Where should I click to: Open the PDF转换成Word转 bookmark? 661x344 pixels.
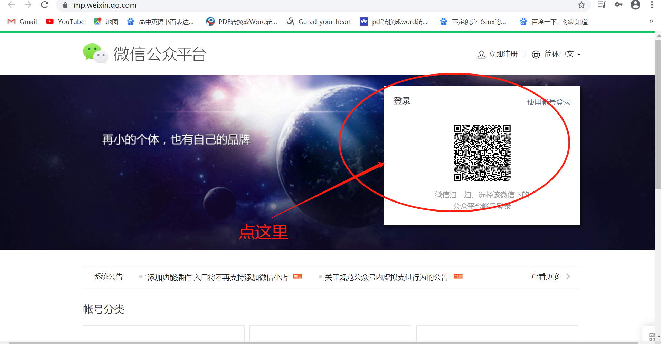[x=242, y=22]
